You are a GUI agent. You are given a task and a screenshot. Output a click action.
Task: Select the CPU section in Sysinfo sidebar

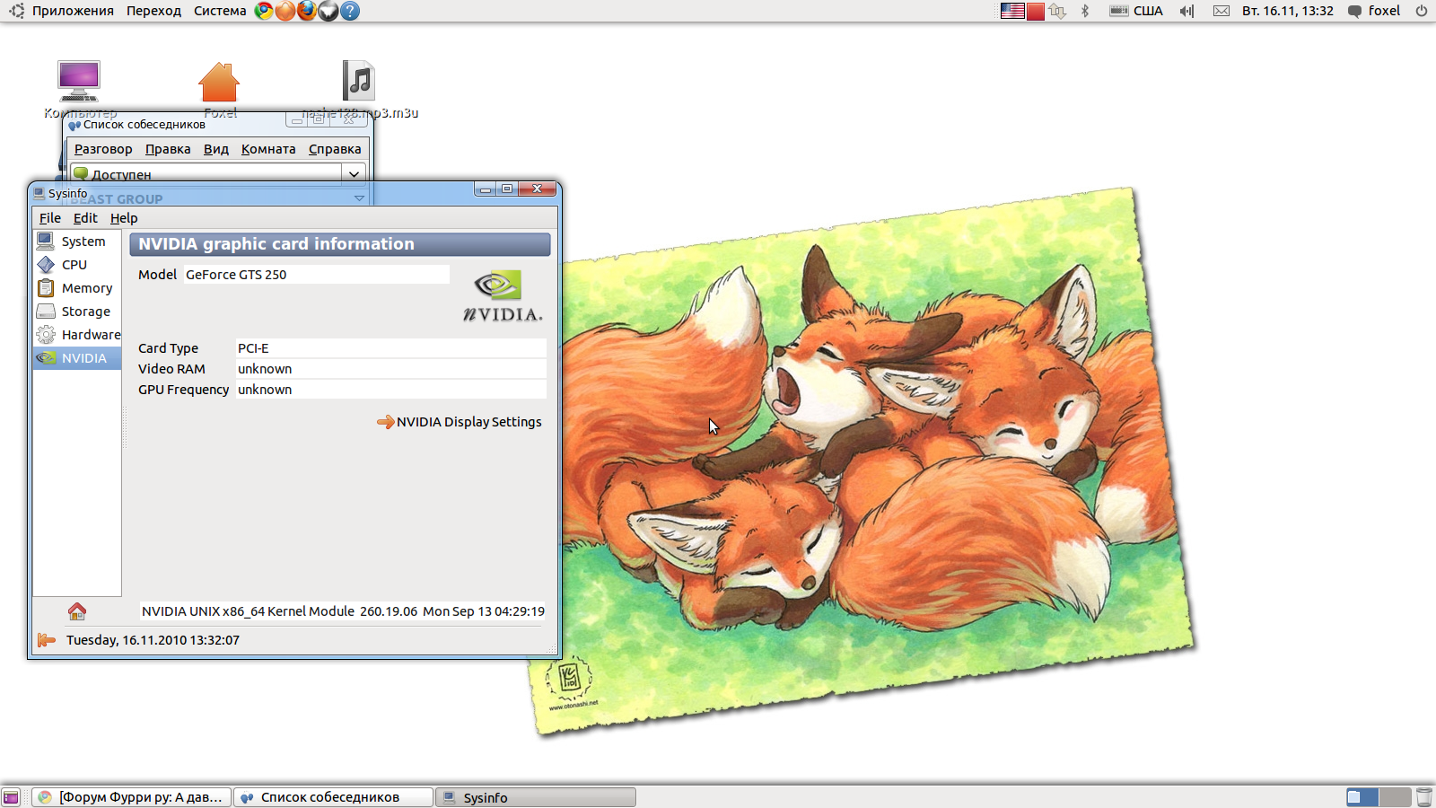pos(74,265)
